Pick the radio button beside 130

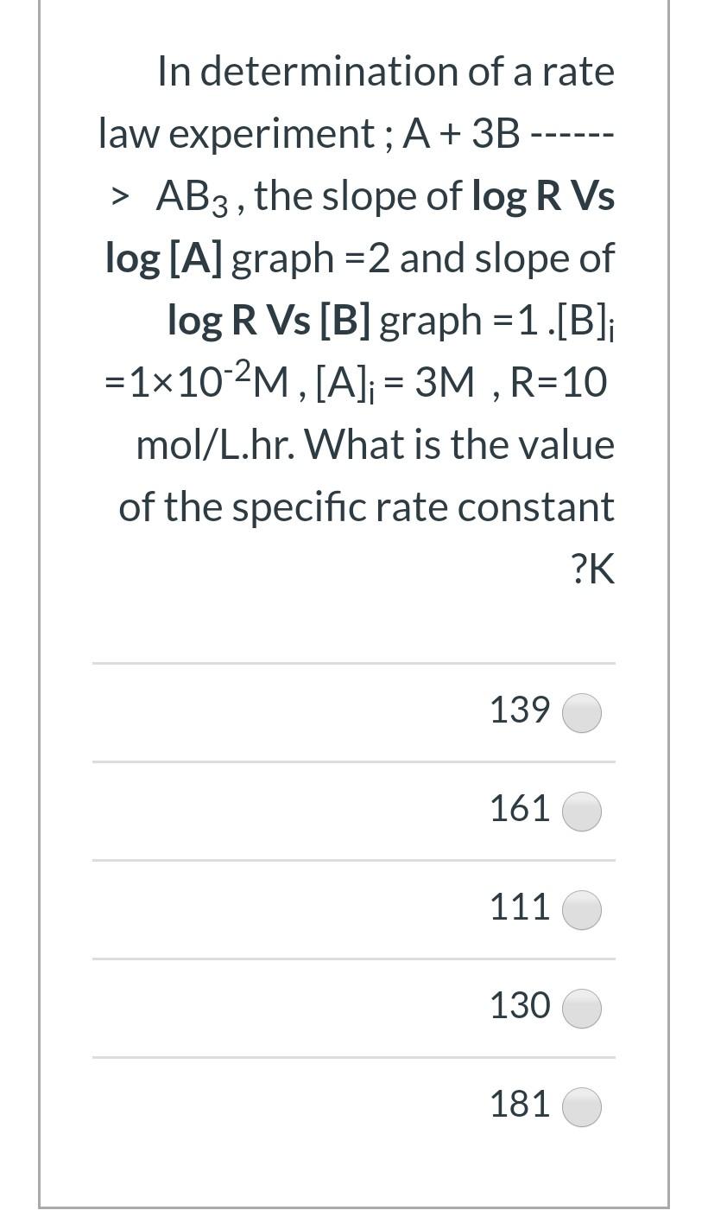582,1009
